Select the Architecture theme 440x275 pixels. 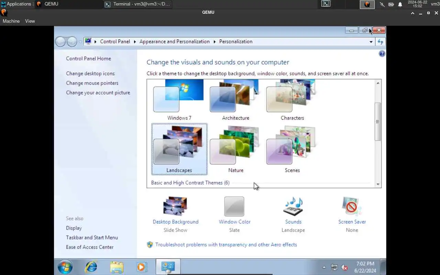click(235, 100)
